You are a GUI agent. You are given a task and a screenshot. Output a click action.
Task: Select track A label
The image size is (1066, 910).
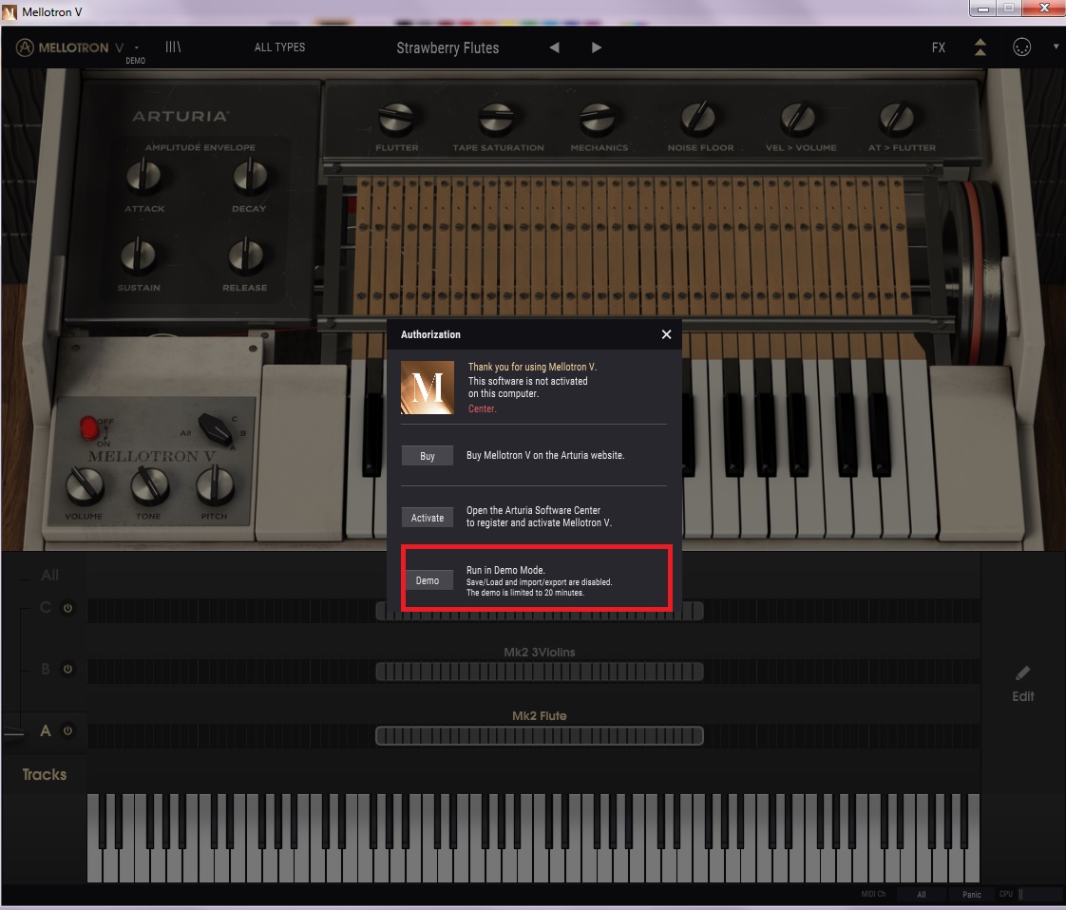point(46,730)
